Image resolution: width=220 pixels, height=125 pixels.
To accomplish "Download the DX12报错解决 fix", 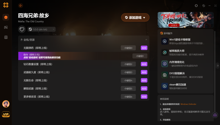I will [x=165, y=75].
